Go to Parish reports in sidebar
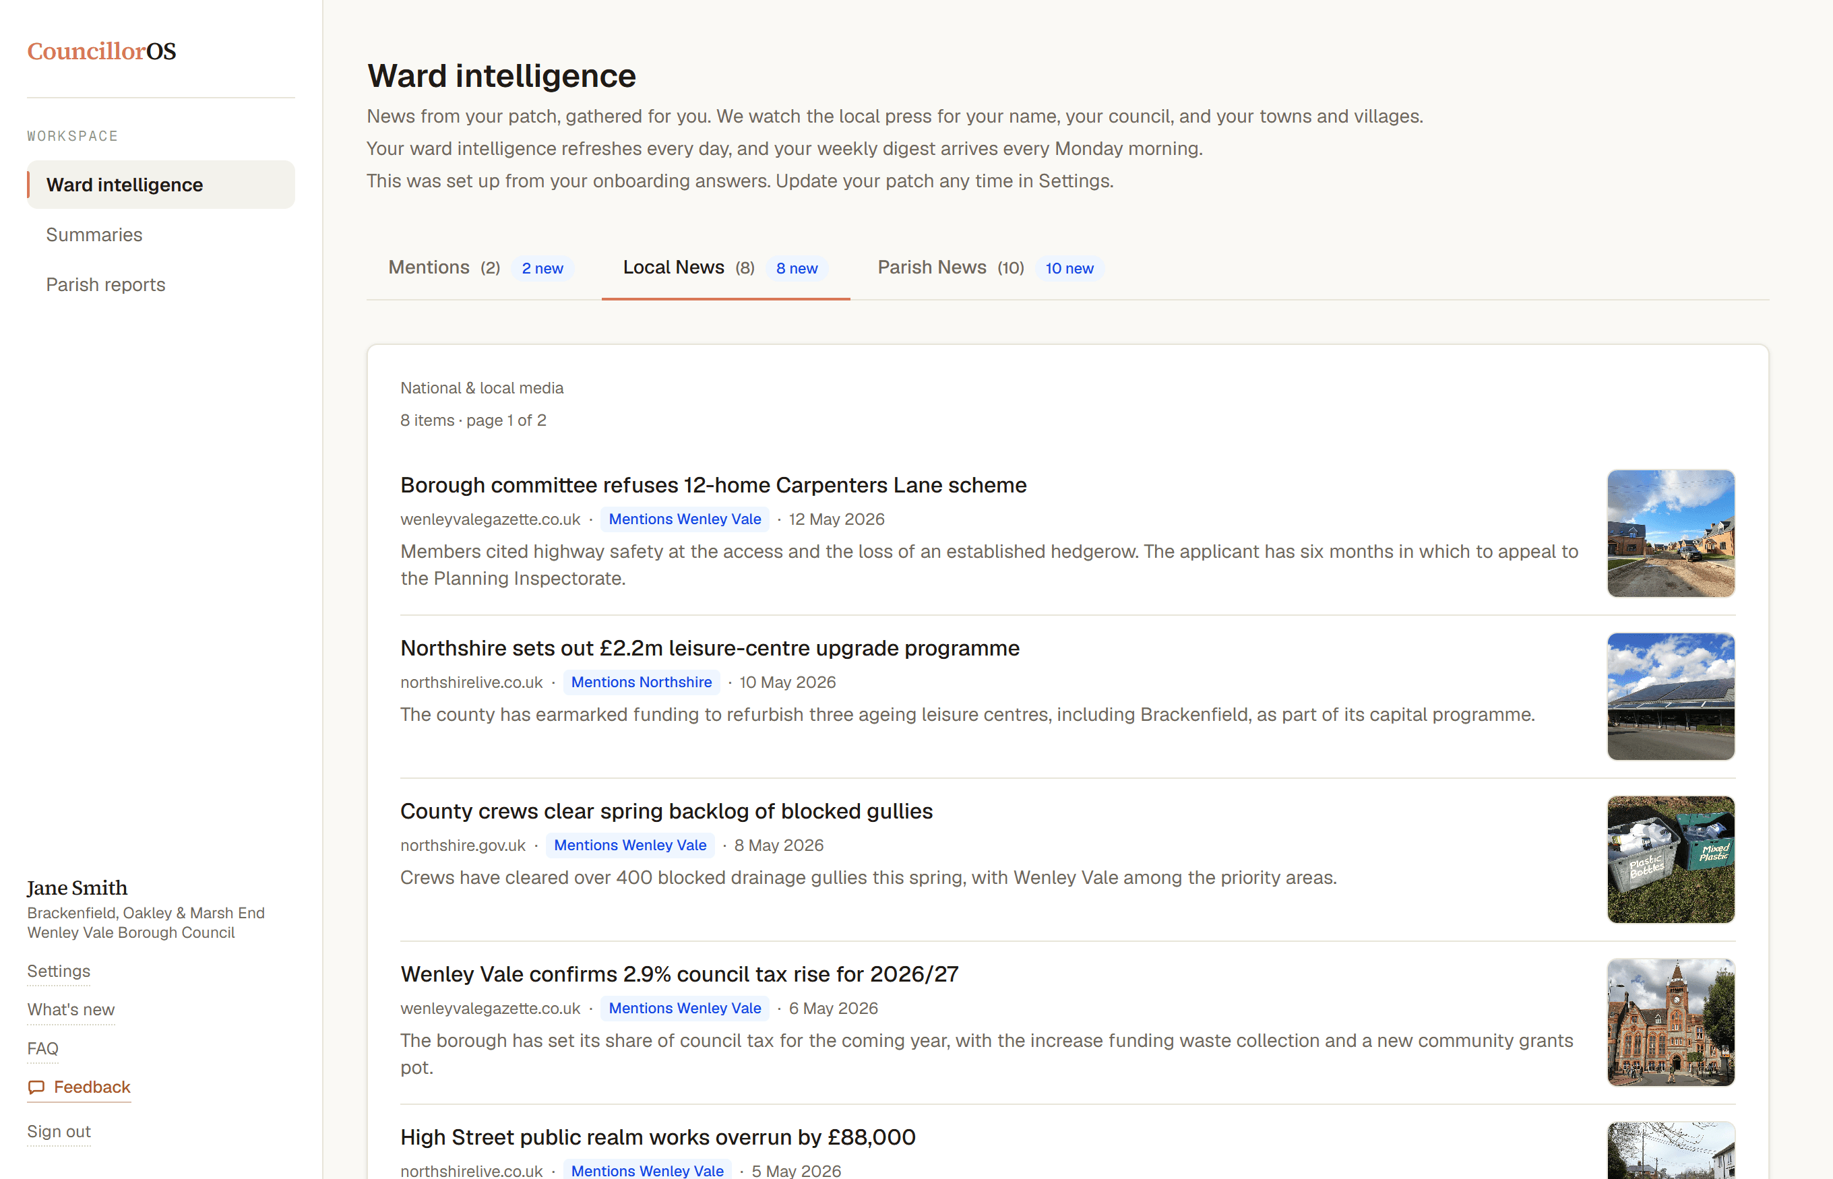 tap(106, 284)
